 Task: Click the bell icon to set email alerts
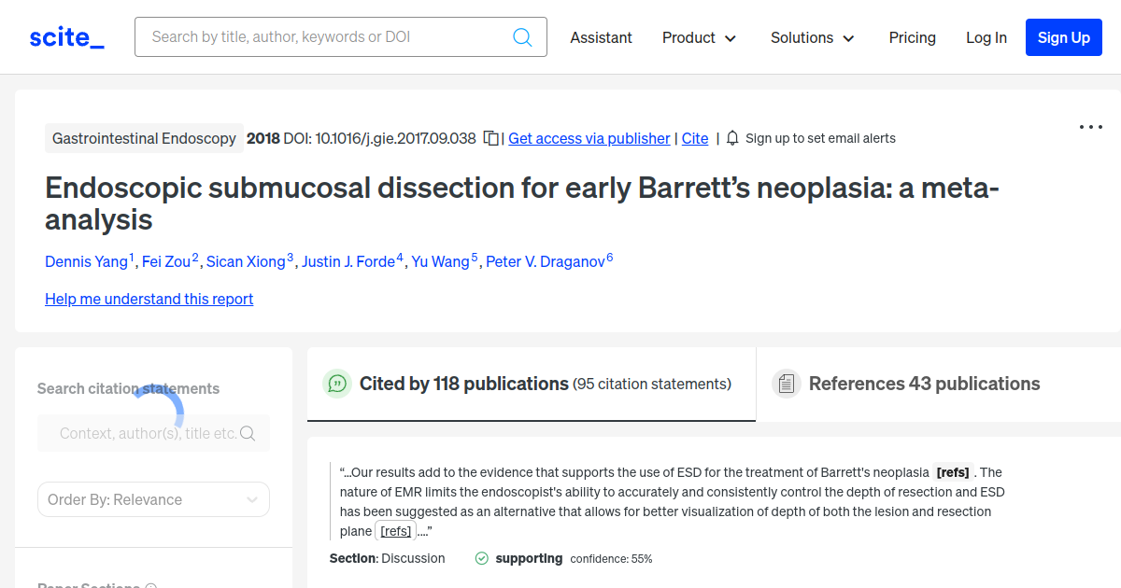point(732,137)
